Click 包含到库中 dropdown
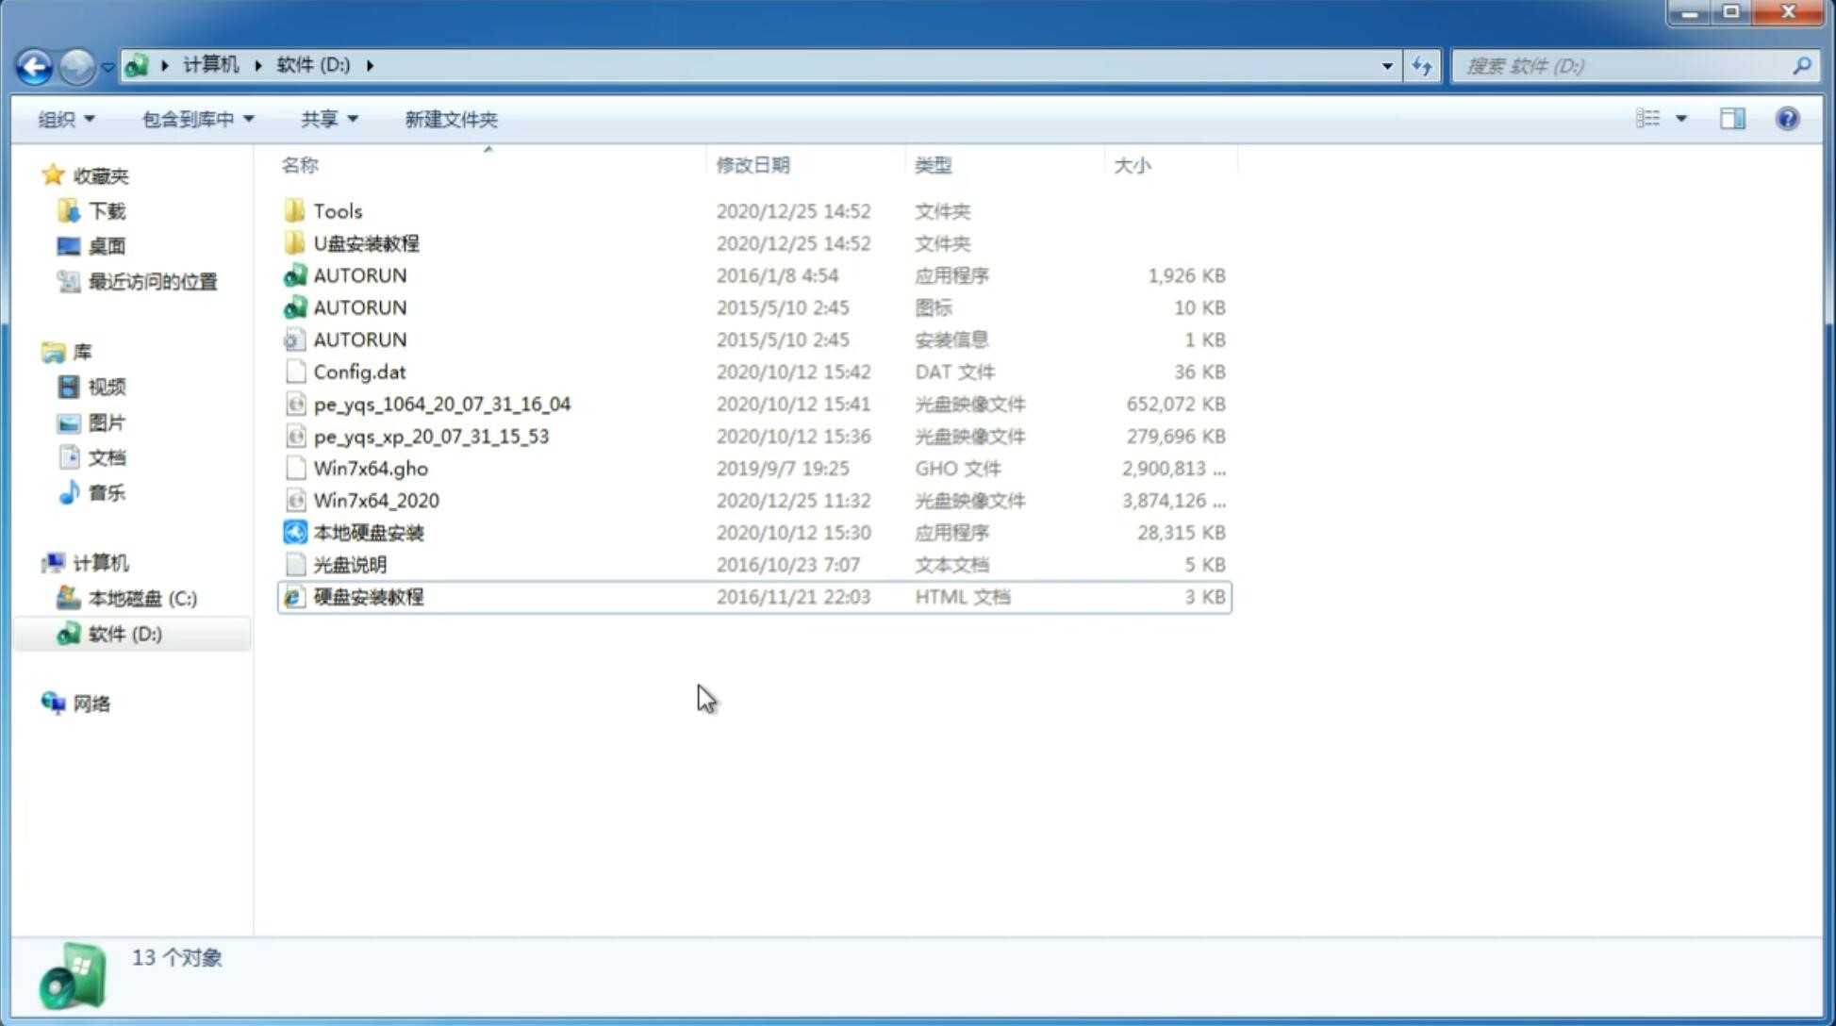The height and width of the screenshot is (1026, 1836). [195, 119]
